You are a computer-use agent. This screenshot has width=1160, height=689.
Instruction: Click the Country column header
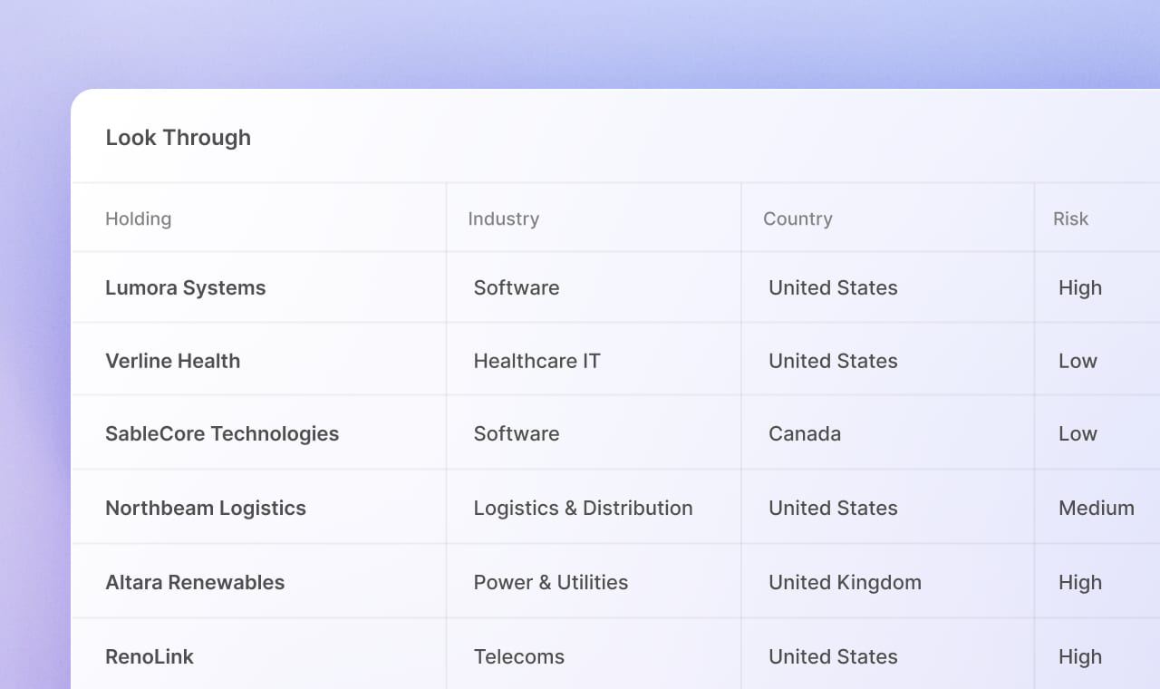click(797, 218)
